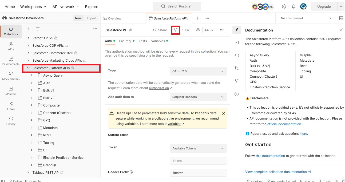Open the Available Tokens dropdown

198,148
